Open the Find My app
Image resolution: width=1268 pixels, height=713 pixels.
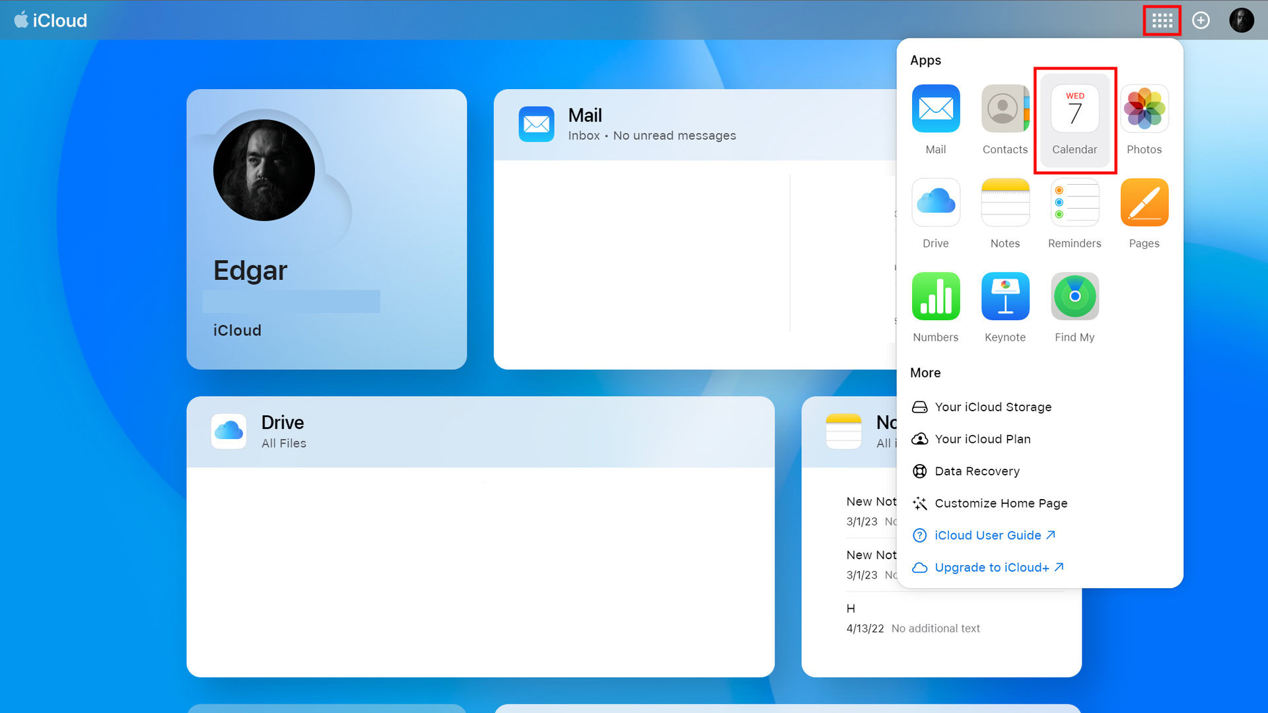point(1074,296)
